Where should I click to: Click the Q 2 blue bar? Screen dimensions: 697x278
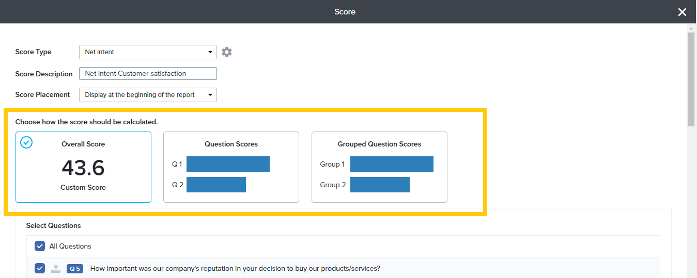[216, 185]
